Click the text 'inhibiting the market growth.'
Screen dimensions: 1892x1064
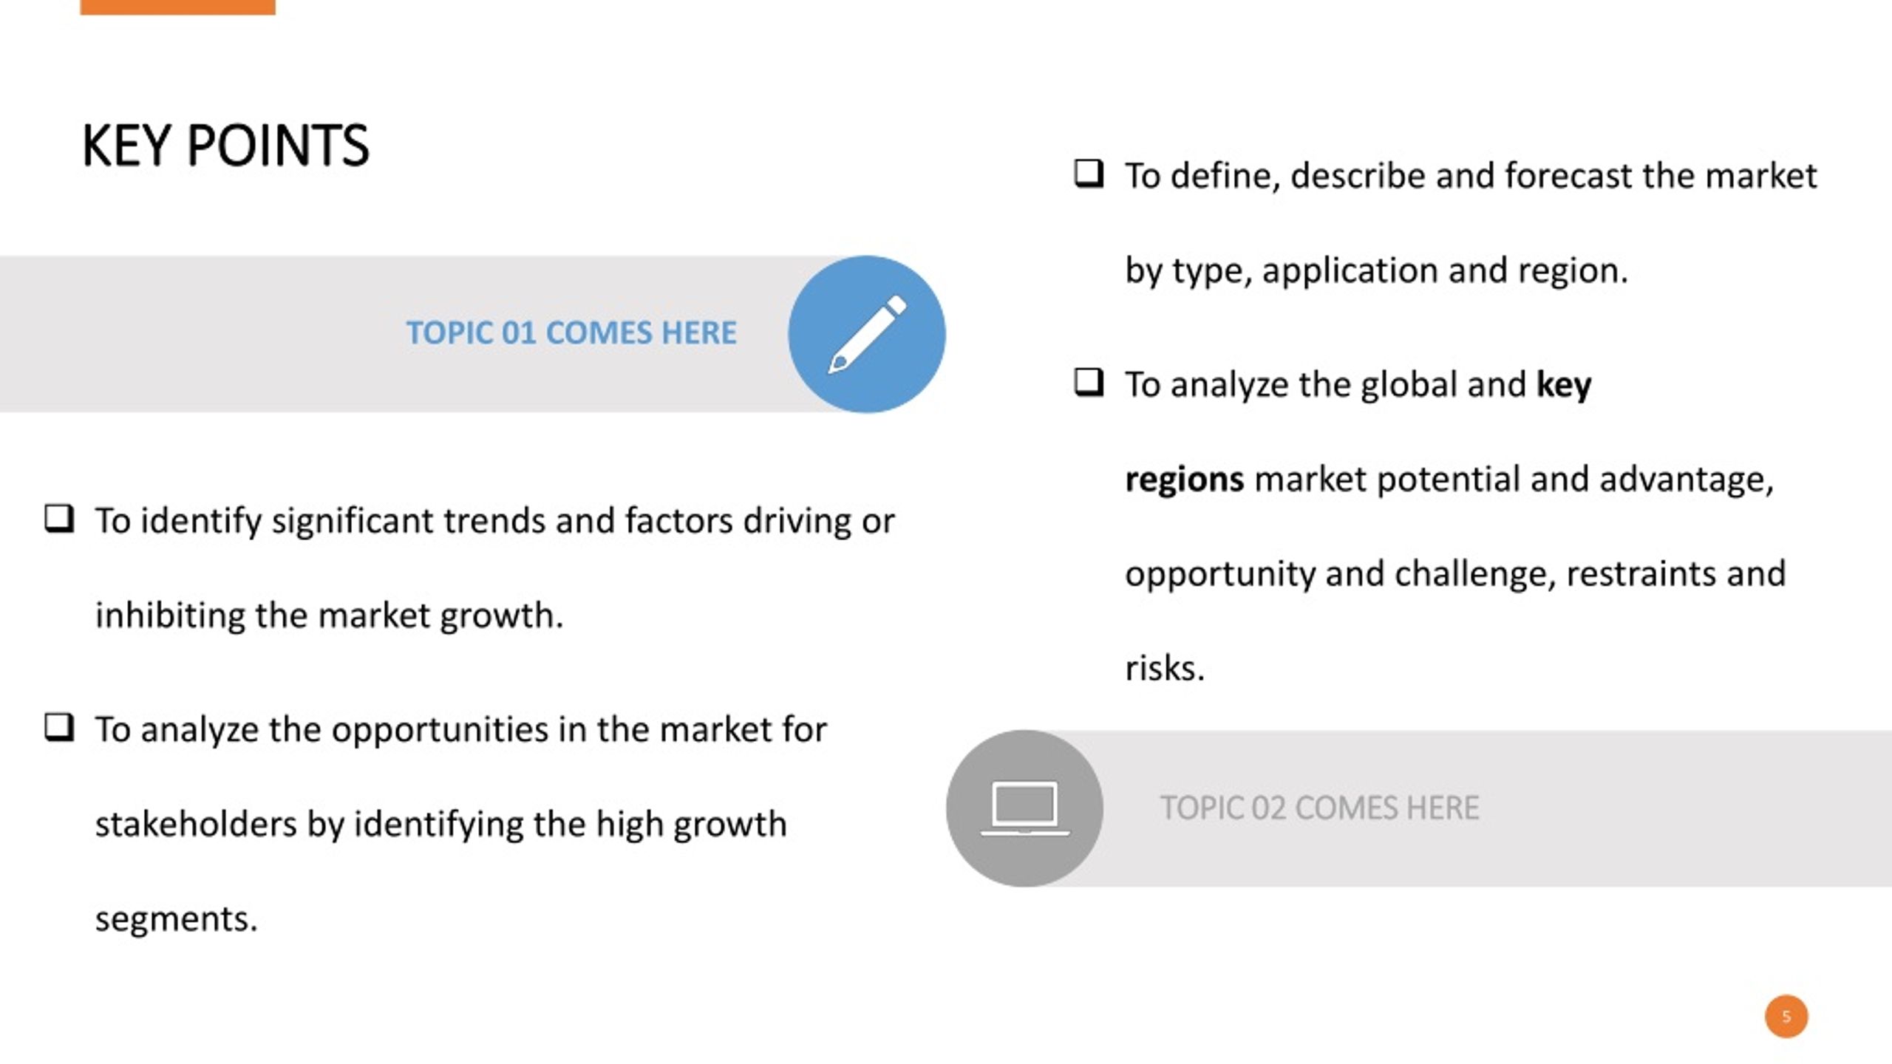click(x=330, y=615)
